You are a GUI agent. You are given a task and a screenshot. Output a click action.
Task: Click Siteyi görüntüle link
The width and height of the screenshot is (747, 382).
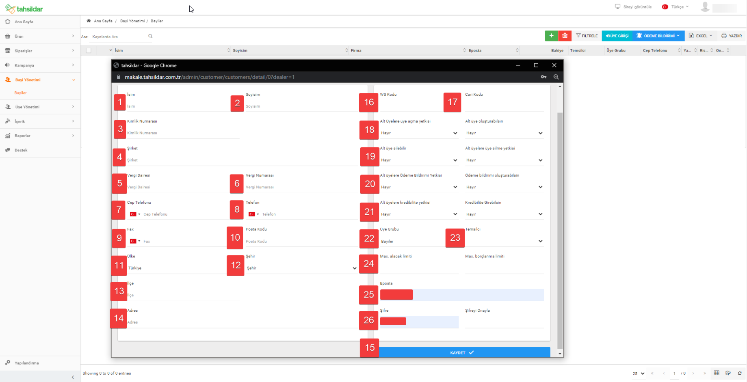tap(633, 7)
